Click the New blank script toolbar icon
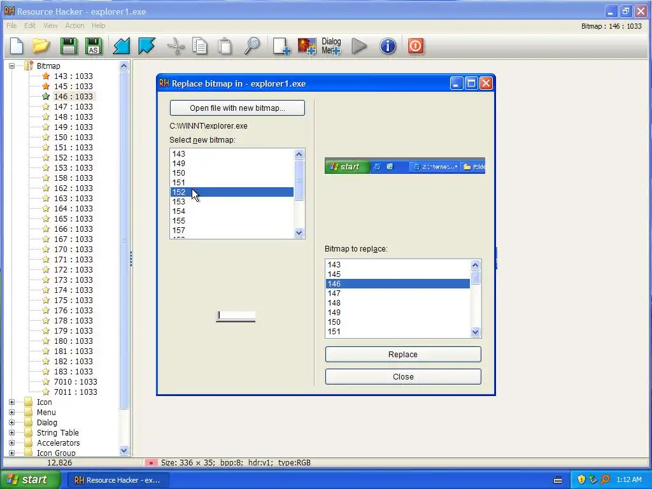This screenshot has height=489, width=652. coord(17,46)
